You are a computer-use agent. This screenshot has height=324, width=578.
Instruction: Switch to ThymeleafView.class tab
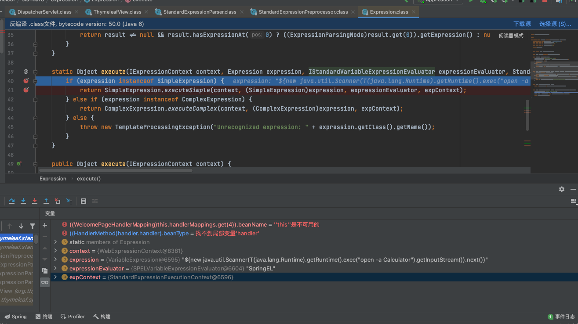118,12
